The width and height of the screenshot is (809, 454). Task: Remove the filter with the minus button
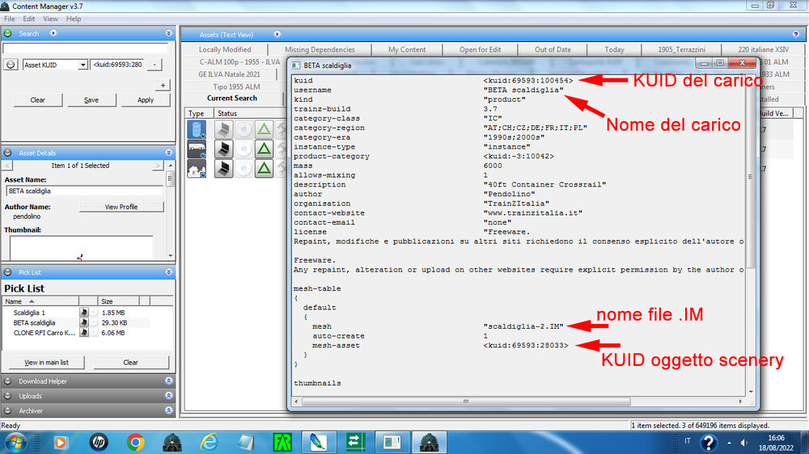tap(155, 65)
